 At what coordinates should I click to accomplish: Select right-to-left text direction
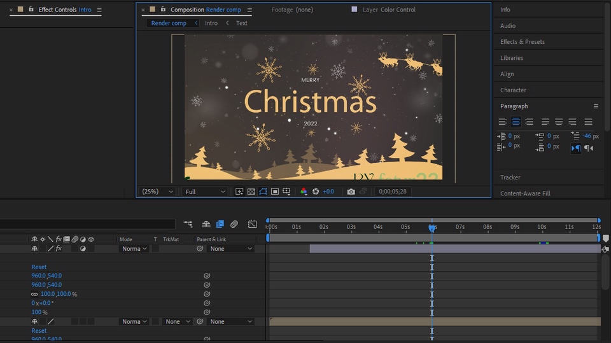589,148
